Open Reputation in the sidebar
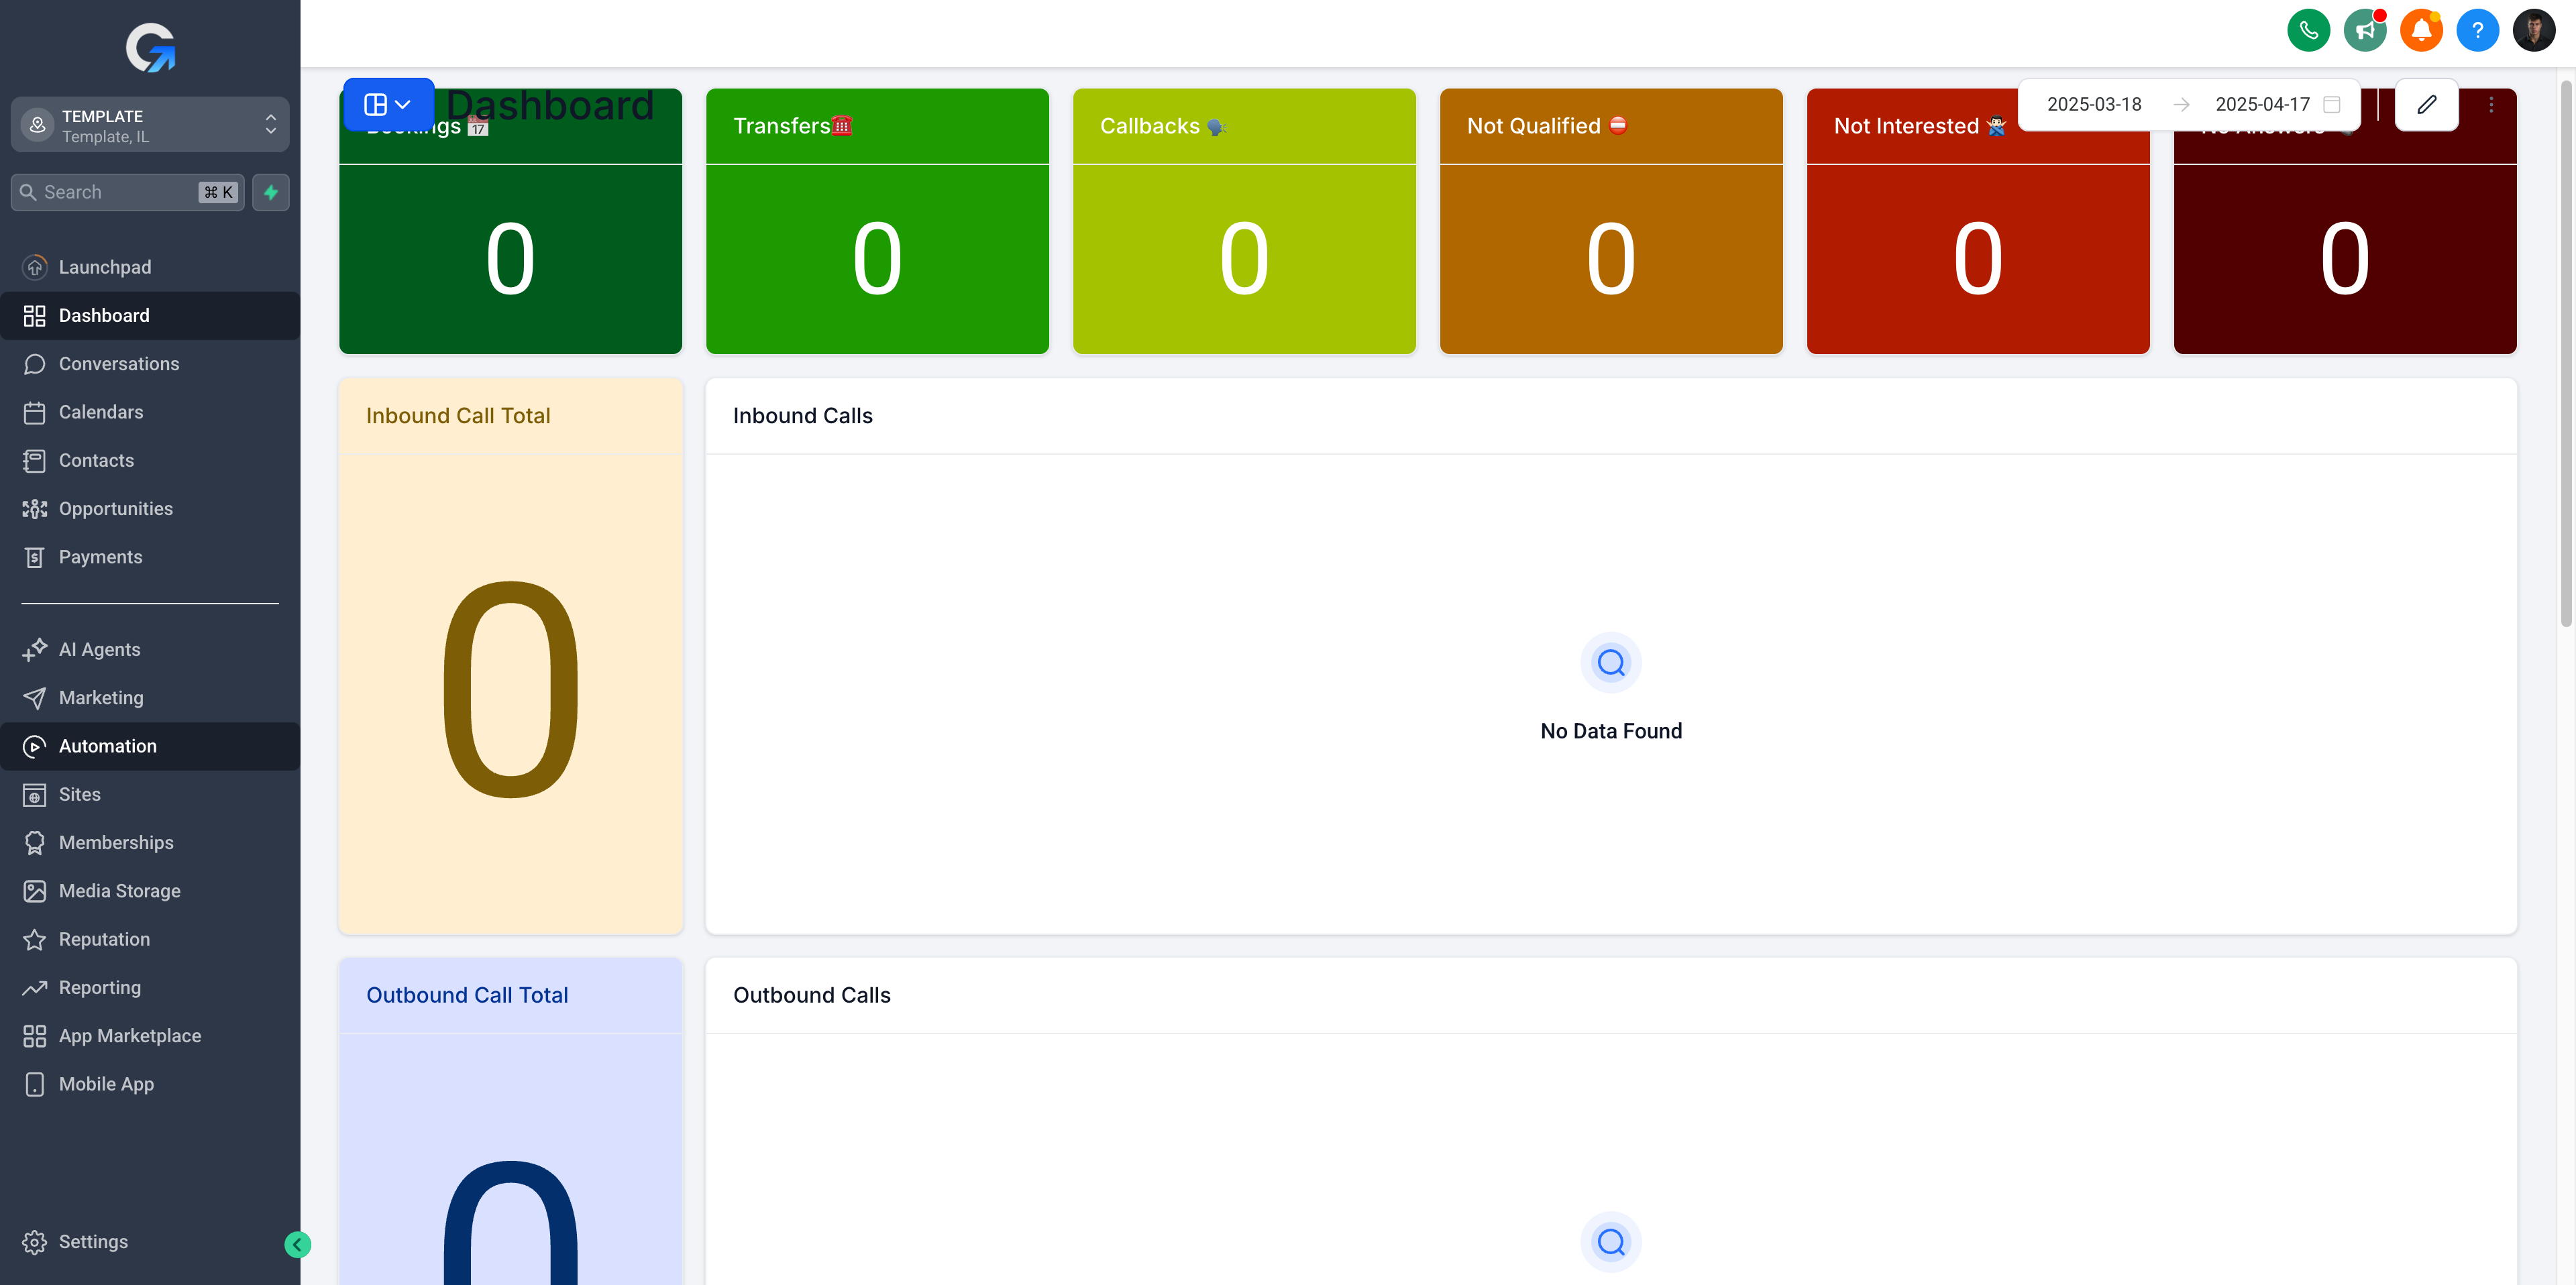 tap(150, 939)
